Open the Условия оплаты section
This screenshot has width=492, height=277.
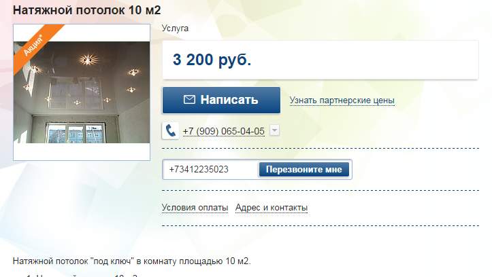195,208
